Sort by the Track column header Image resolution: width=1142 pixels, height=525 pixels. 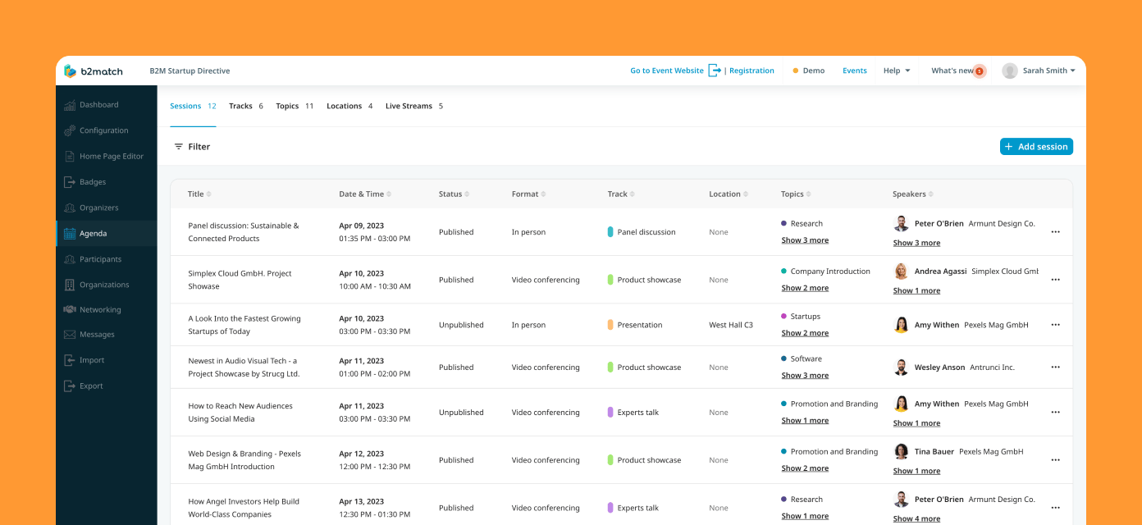621,194
